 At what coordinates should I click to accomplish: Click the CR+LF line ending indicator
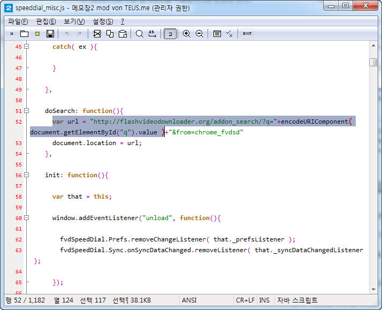point(245,300)
